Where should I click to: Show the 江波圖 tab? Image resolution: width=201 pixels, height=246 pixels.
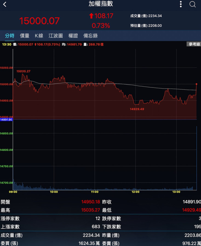[56, 36]
